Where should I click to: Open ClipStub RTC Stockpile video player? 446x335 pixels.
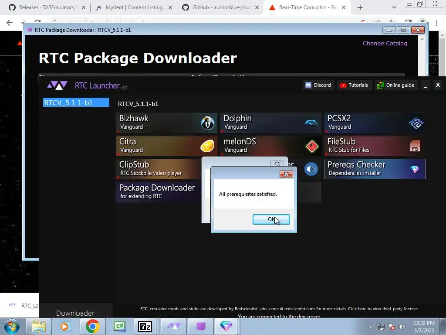pyautogui.click(x=159, y=169)
